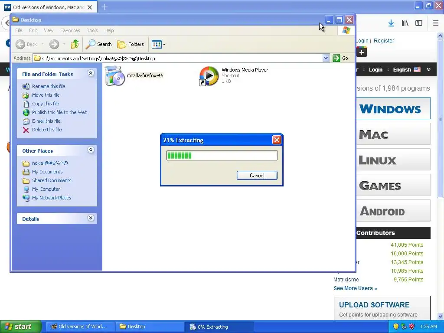
Task: Click the Back button in Desktop window
Action: (26, 44)
